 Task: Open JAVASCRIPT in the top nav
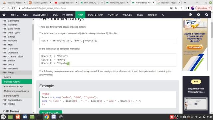point(40,15)
